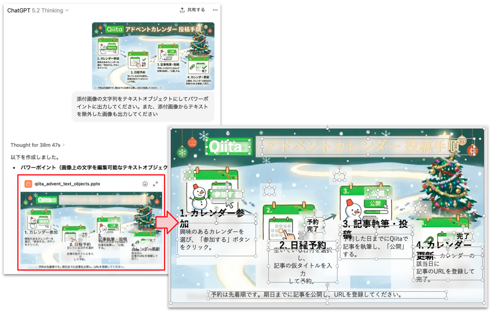Download qiita_advent_text_objects.pptx file
Screen dimensions: 492x312
[x=145, y=184]
